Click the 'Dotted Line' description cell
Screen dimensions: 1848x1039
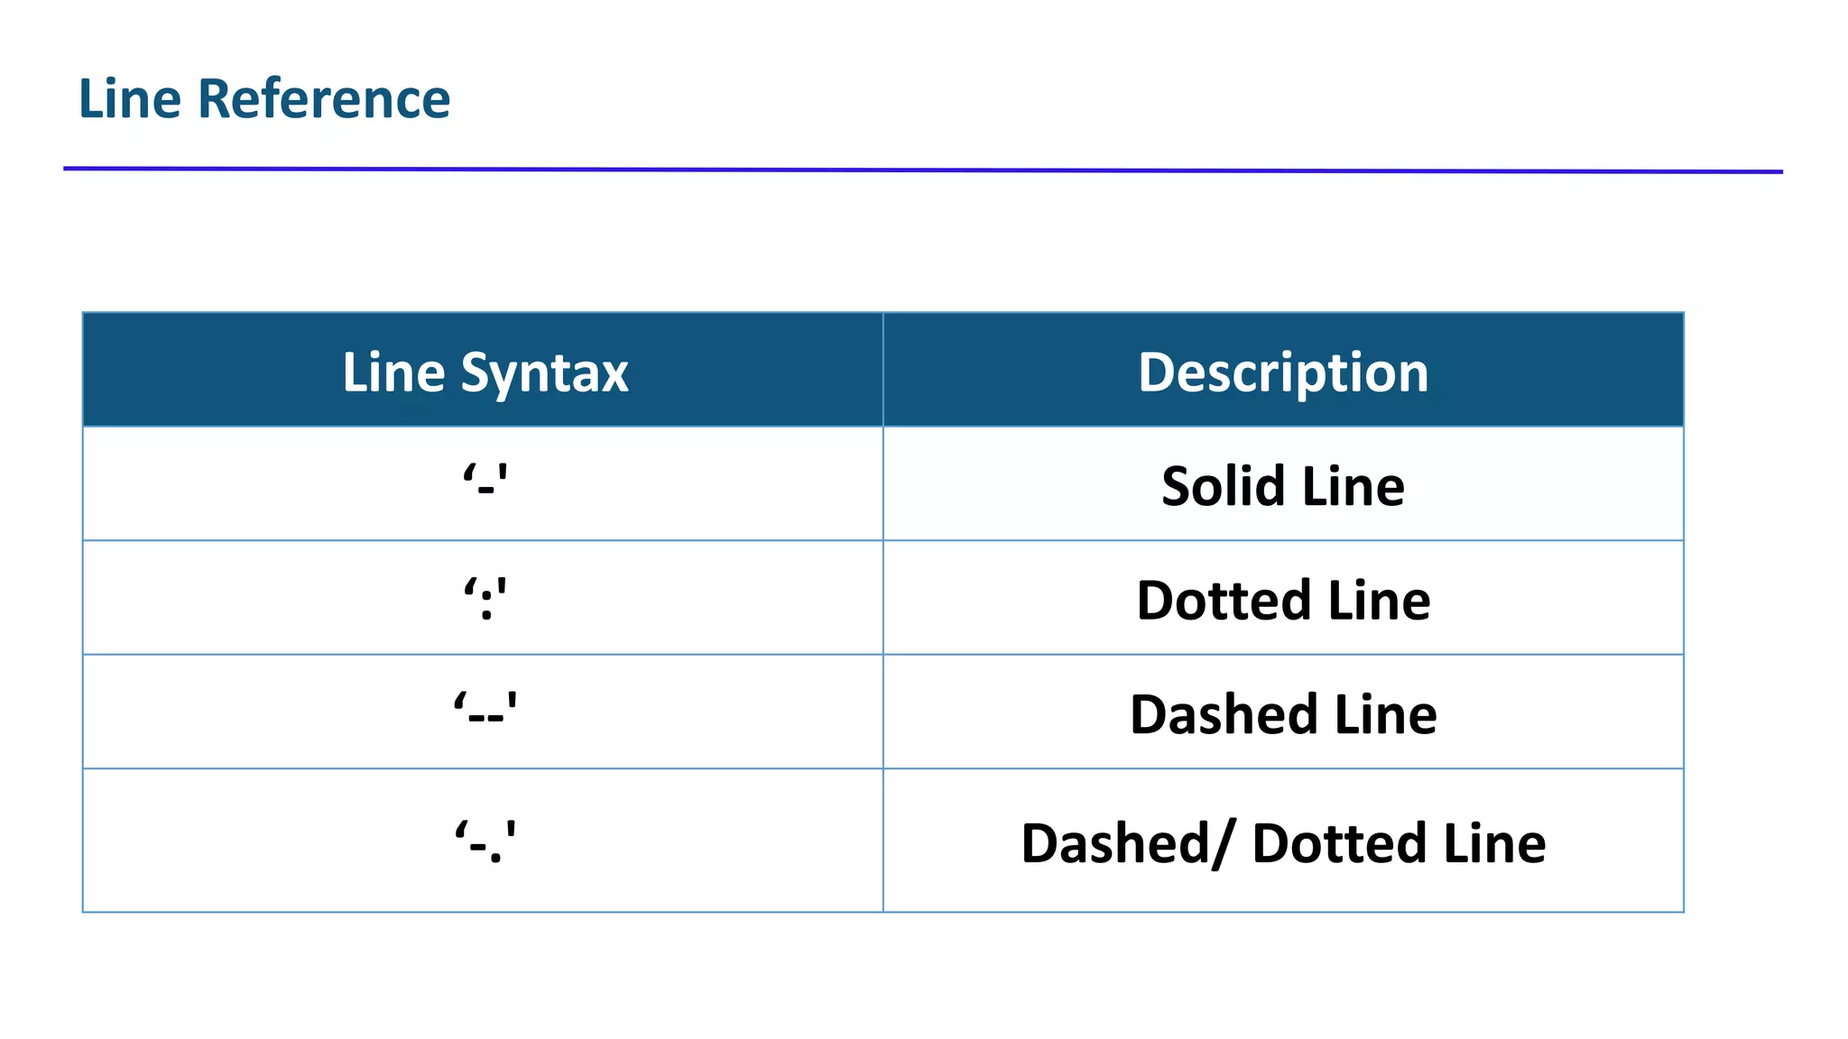pyautogui.click(x=1282, y=600)
